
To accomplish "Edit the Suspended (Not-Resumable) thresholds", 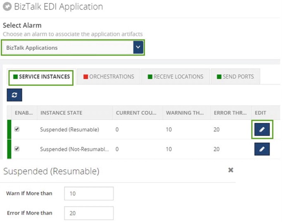I will [x=262, y=149].
